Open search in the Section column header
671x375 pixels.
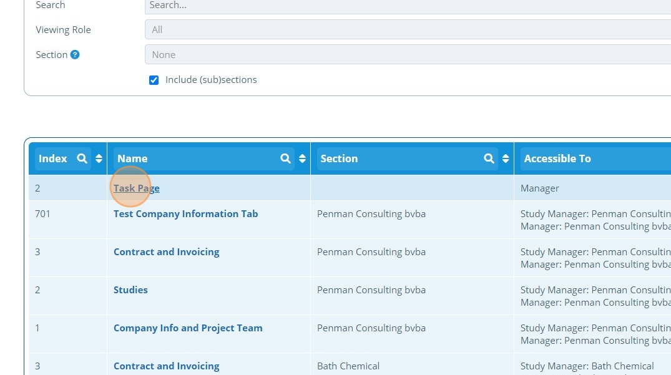[x=489, y=158]
